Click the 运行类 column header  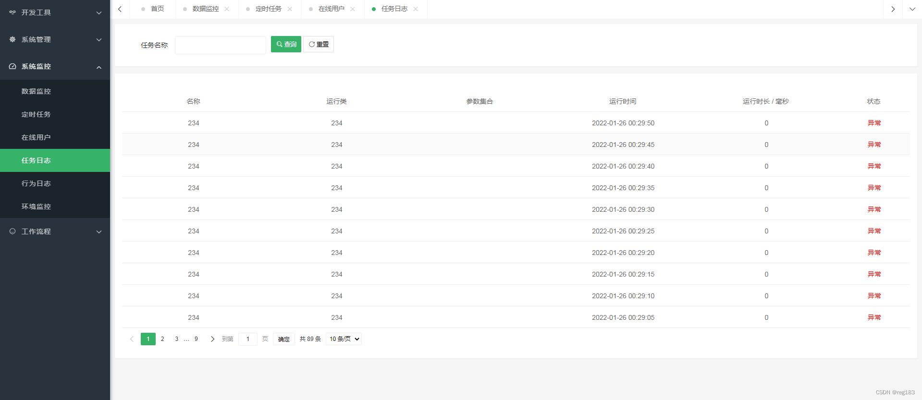pos(337,101)
